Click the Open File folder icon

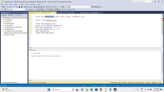click(17, 7)
